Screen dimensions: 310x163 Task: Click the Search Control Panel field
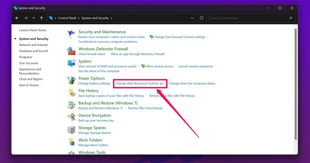coord(248,18)
